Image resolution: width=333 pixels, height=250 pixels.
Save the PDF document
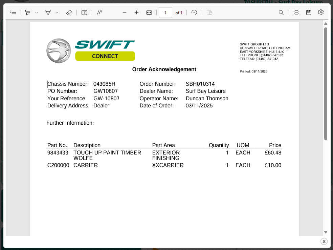click(309, 13)
